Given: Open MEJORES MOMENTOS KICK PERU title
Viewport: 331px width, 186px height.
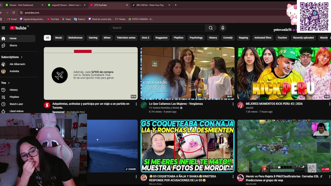Looking at the screenshot, I should (x=274, y=104).
